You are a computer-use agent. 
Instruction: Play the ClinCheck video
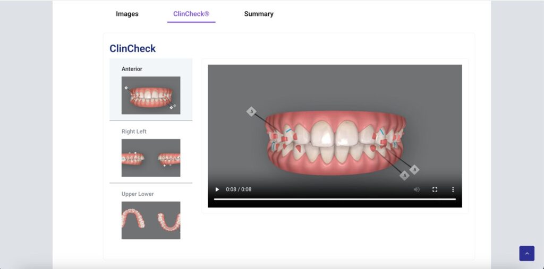click(x=217, y=189)
